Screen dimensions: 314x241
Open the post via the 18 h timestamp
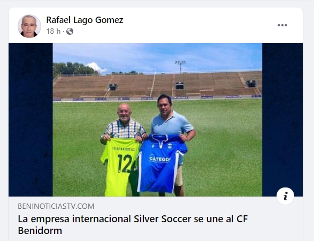click(x=53, y=31)
